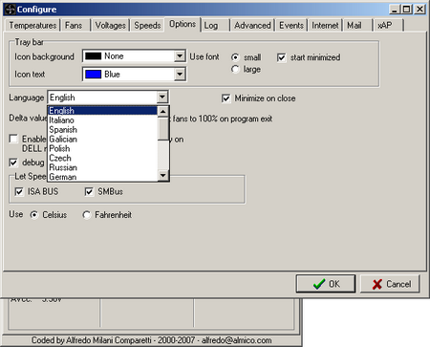Choose English in language list

102,111
